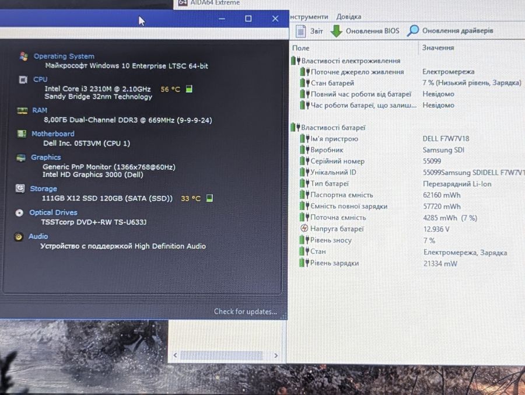Click the Motherboard icon
The image size is (525, 395).
click(x=22, y=134)
